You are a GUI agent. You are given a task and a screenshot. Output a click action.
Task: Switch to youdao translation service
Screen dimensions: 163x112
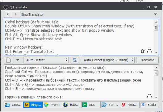click(130, 105)
